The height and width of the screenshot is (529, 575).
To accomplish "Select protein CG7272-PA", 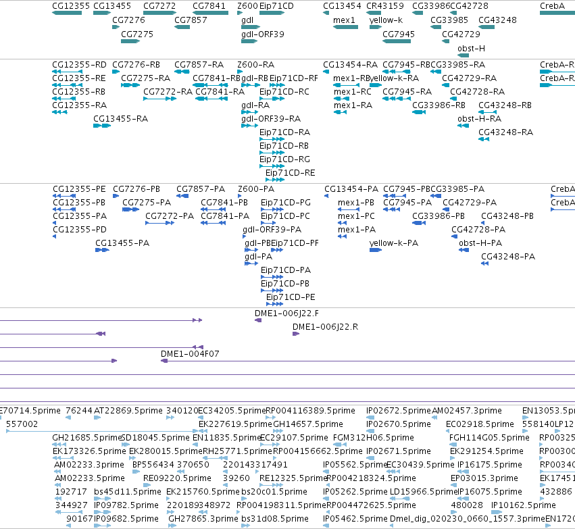I will tap(170, 216).
